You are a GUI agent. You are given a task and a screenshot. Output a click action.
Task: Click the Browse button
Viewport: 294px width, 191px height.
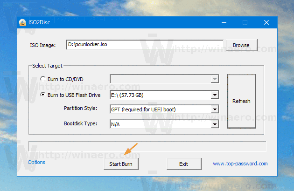coord(242,45)
